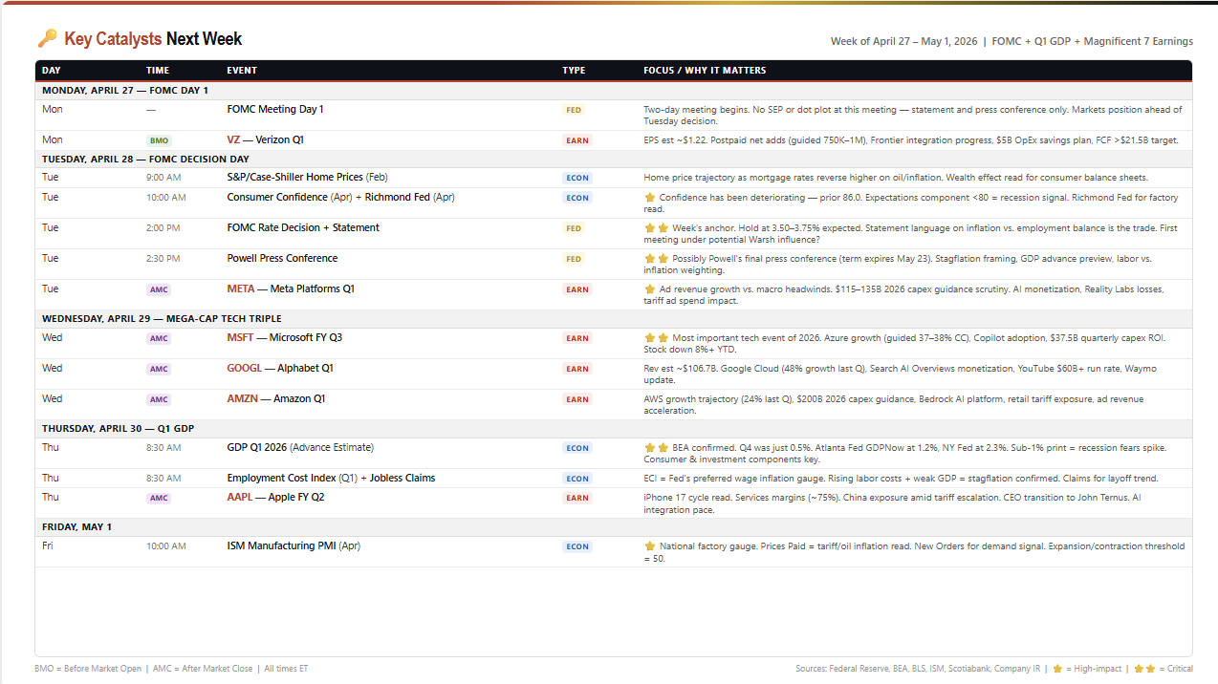Click the BMO badge in the Verizon row
Image resolution: width=1218 pixels, height=684 pixels.
coord(159,140)
